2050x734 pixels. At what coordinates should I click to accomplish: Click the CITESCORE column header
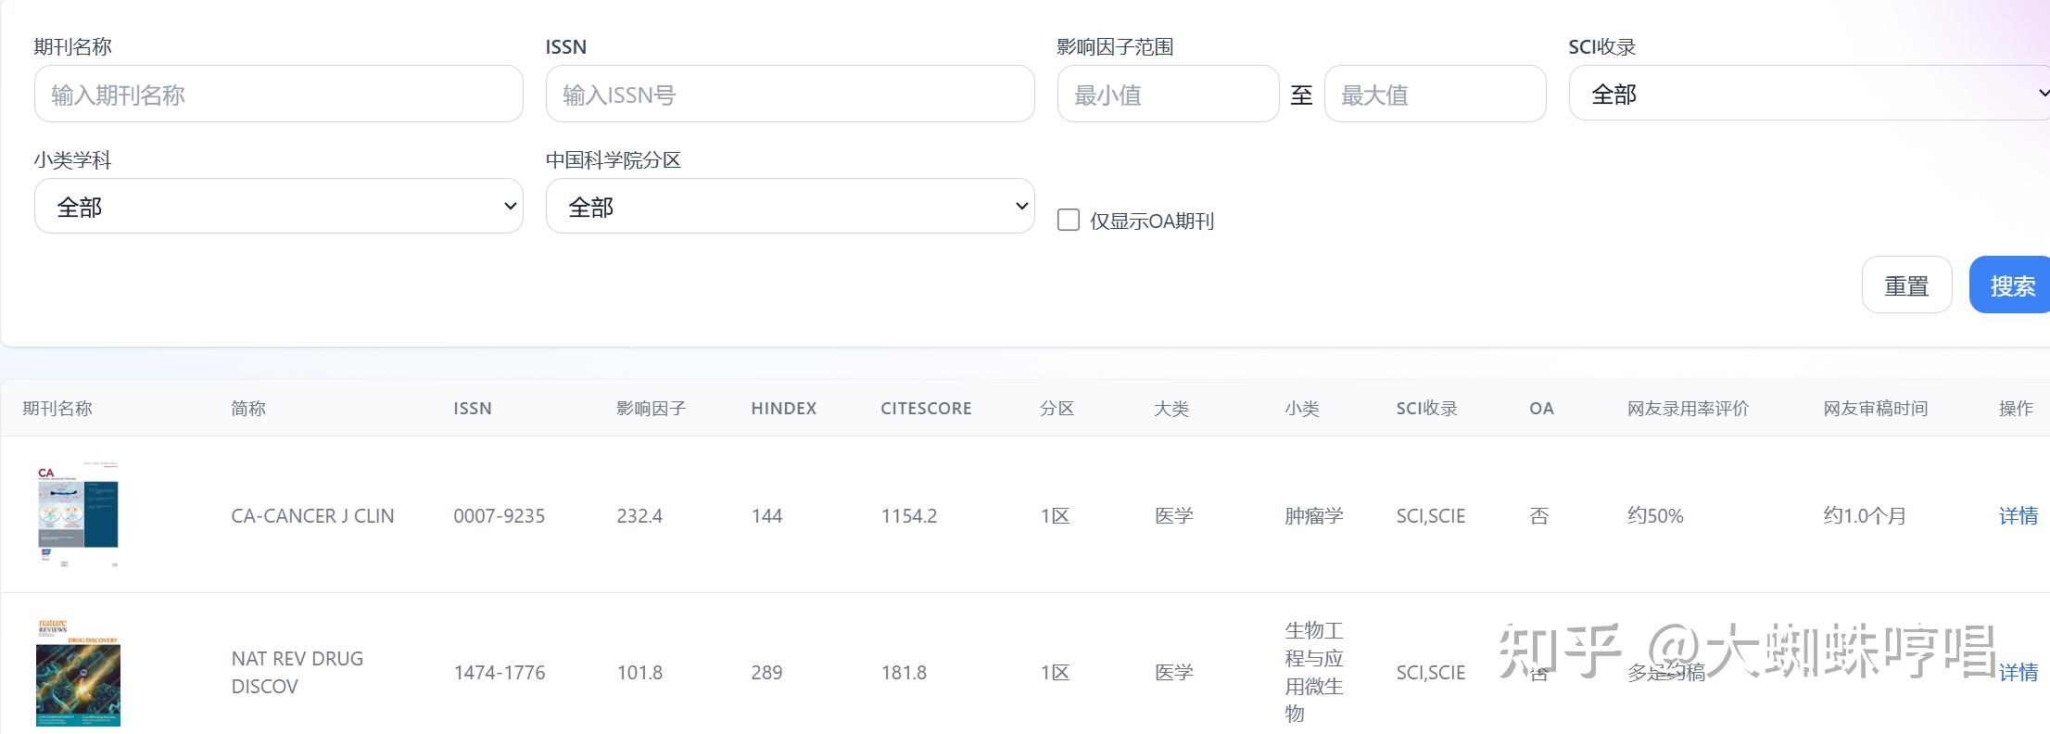tap(926, 409)
